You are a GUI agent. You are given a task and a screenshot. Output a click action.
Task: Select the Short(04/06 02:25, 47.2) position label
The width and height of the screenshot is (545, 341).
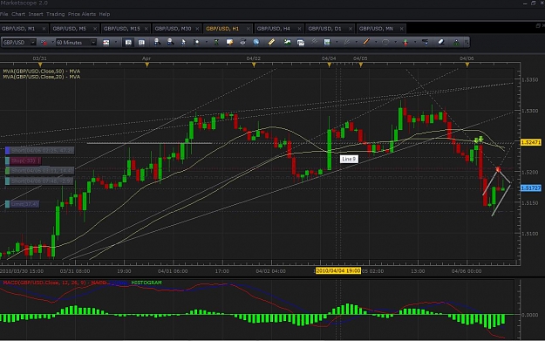pos(39,151)
